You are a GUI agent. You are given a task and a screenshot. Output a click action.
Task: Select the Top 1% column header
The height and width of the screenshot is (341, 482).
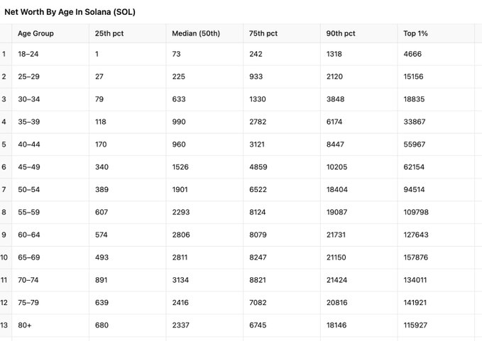point(416,33)
